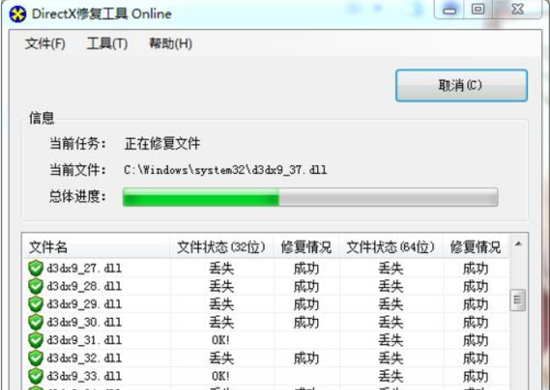550x390 pixels.
Task: Open the 文件(F) menu
Action: pos(46,44)
